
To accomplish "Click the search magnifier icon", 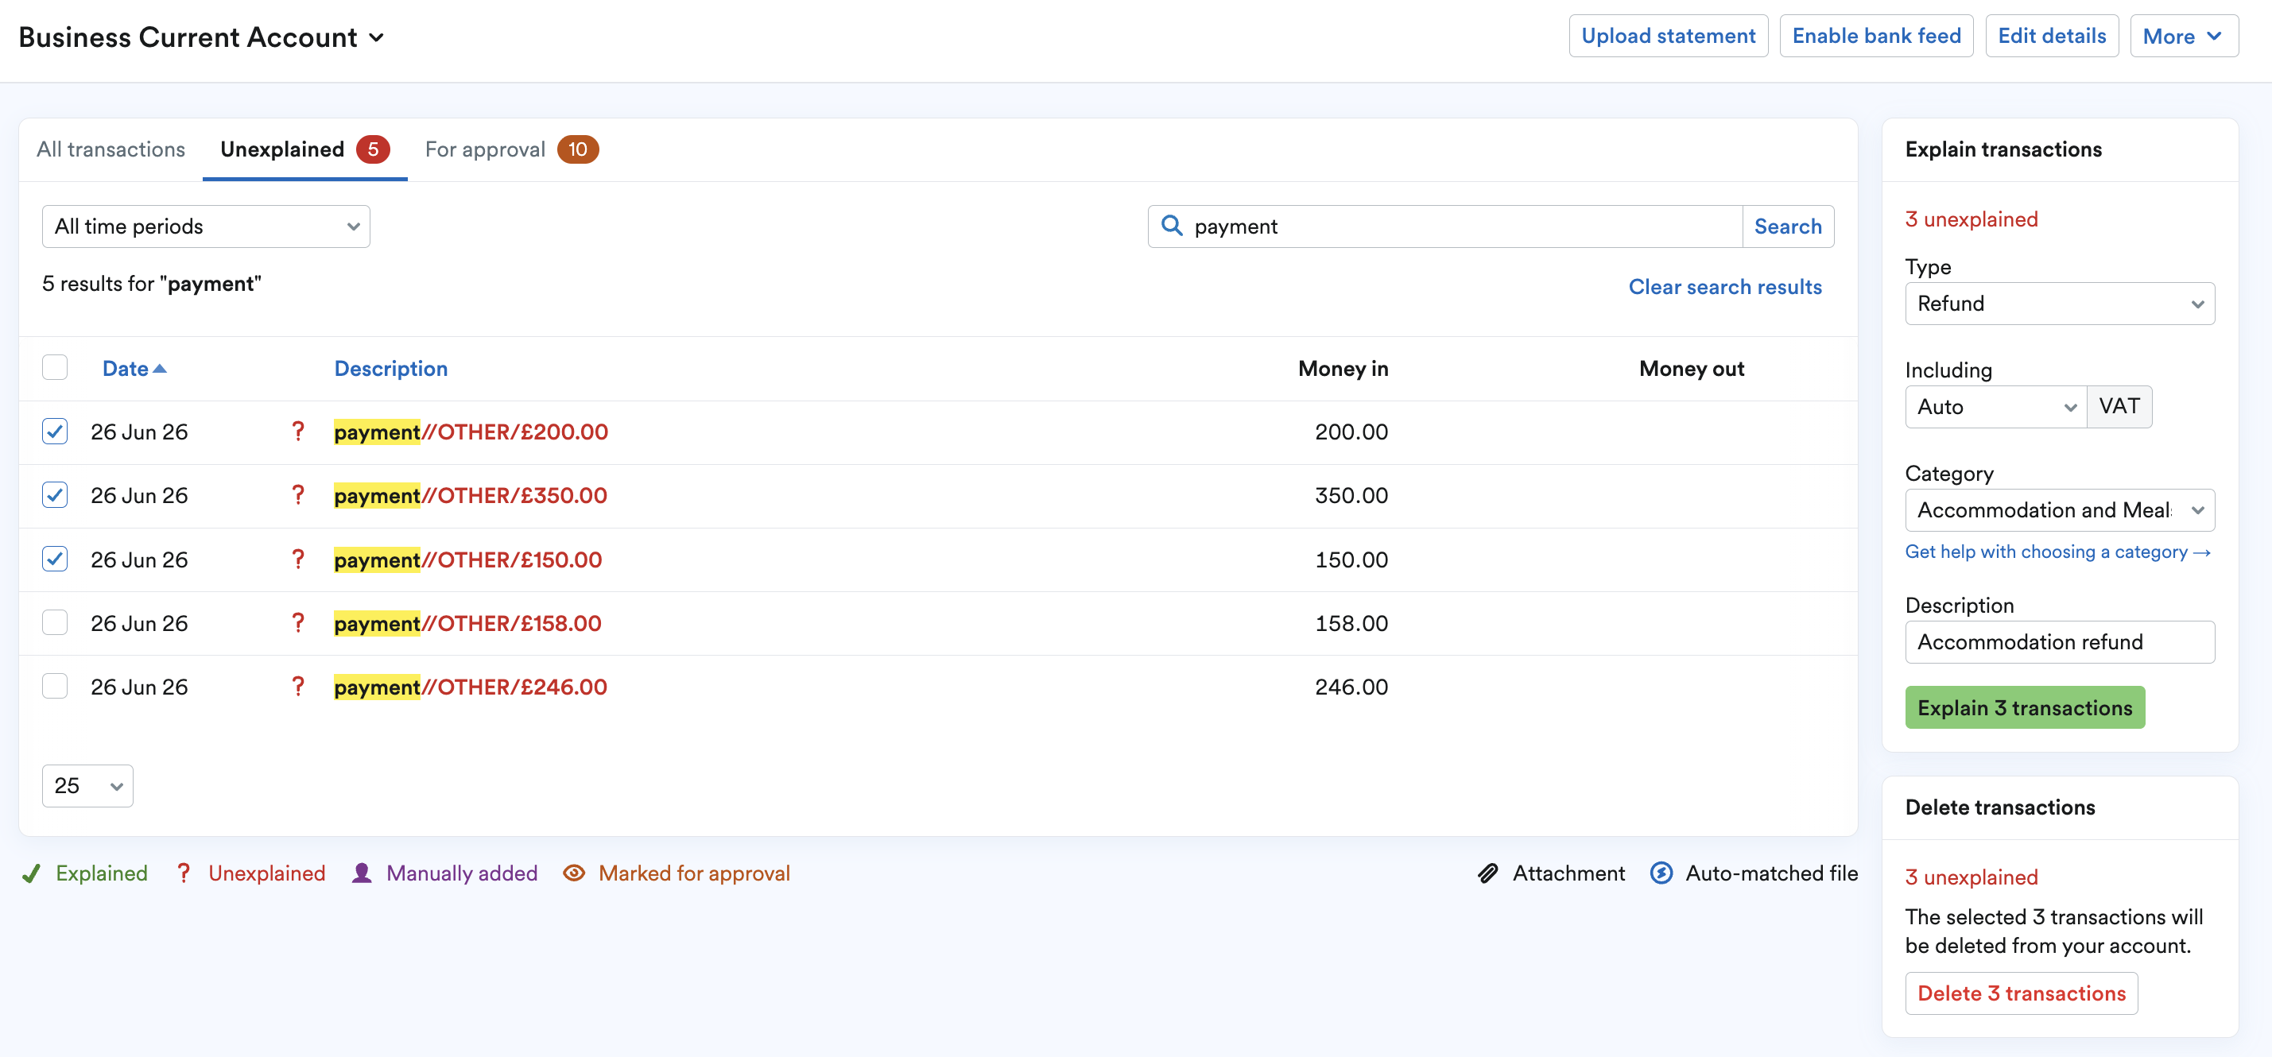I will [1171, 226].
